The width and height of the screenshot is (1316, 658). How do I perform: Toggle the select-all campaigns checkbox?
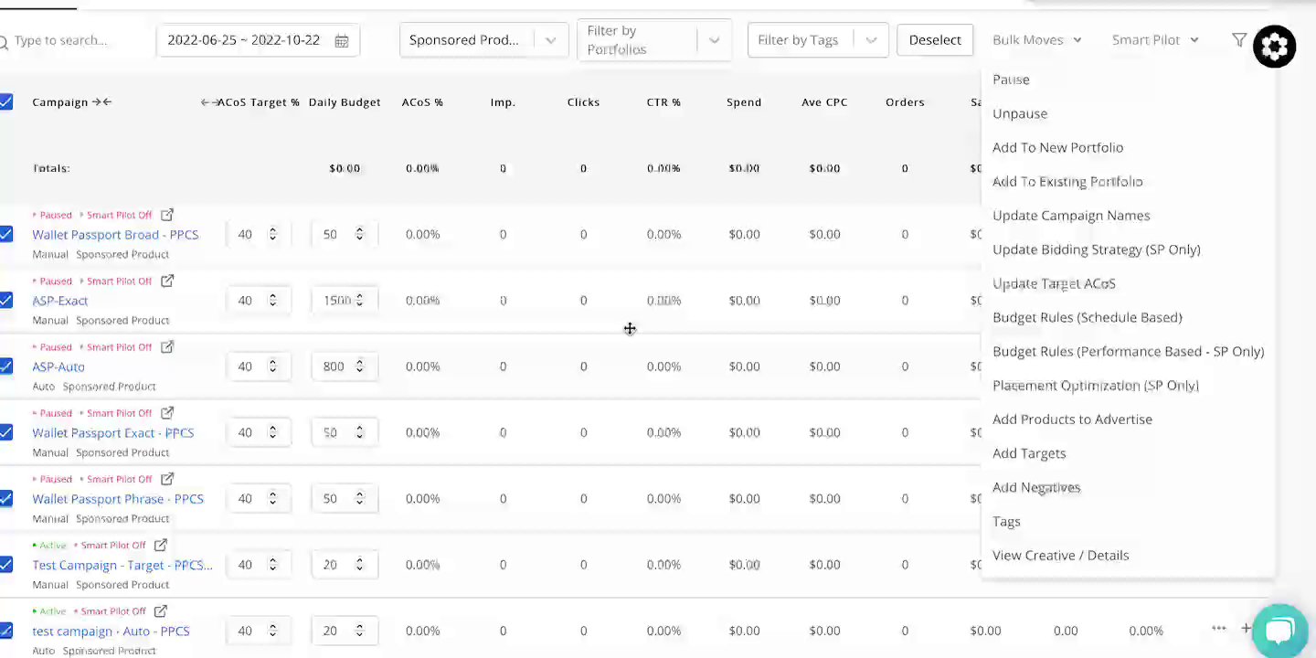click(x=6, y=101)
